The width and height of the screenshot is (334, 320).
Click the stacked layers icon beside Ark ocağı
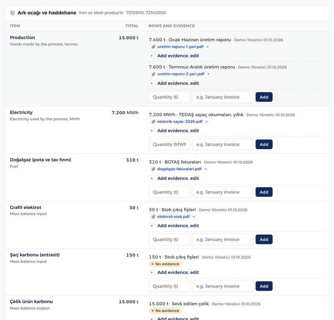click(13, 13)
